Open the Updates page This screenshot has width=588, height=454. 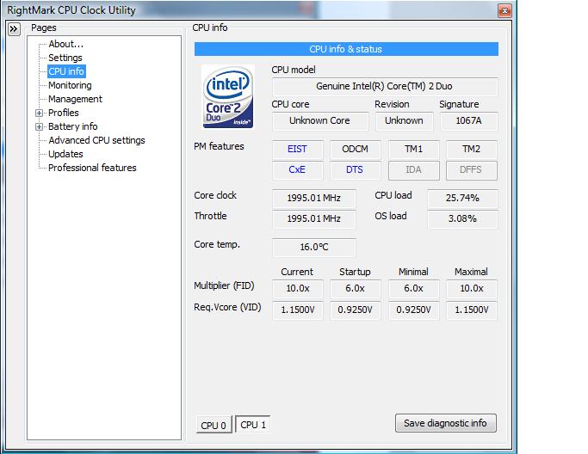(x=66, y=154)
